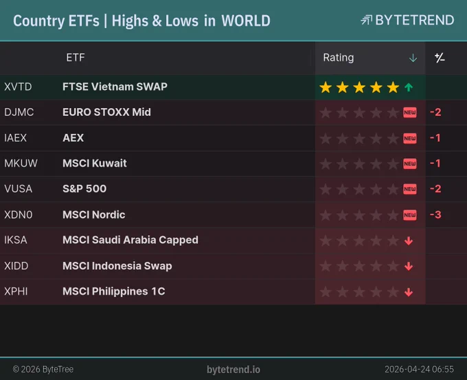Screen dimensions: 467x380
Task: Select the MSCI Saudi Arabia Capped name
Action: [x=130, y=241]
